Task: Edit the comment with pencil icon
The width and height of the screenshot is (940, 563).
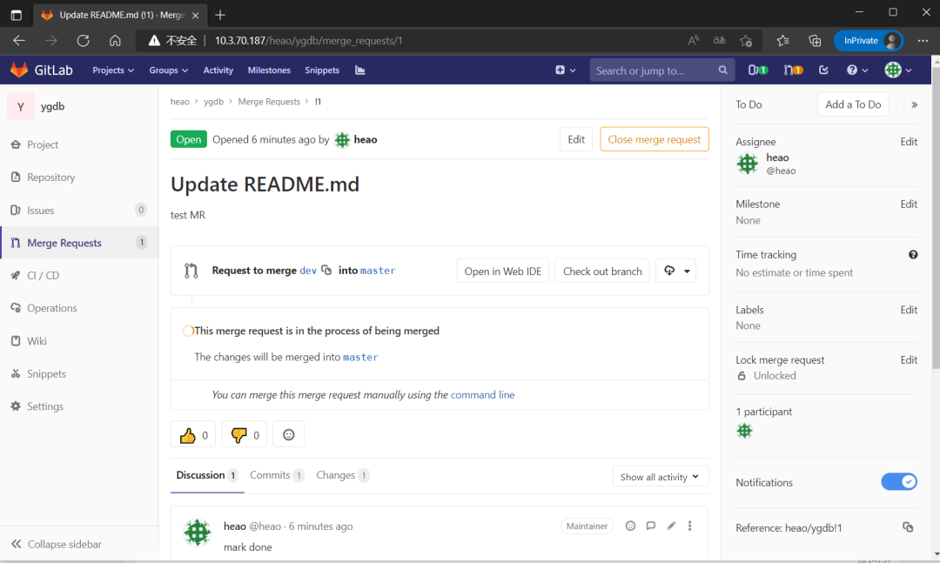Action: tap(671, 526)
